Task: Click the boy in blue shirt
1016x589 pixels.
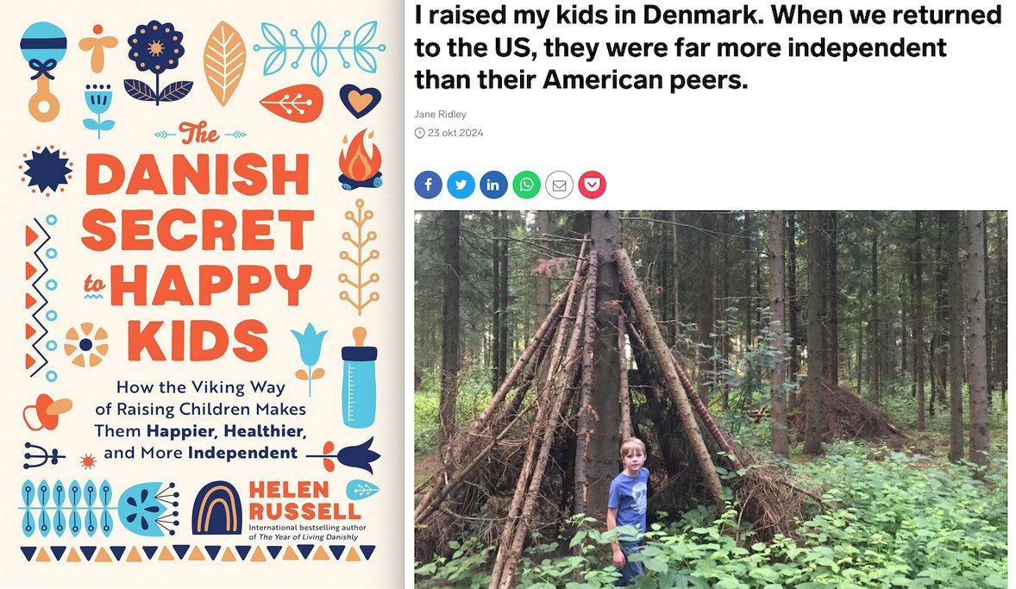Action: 628,510
